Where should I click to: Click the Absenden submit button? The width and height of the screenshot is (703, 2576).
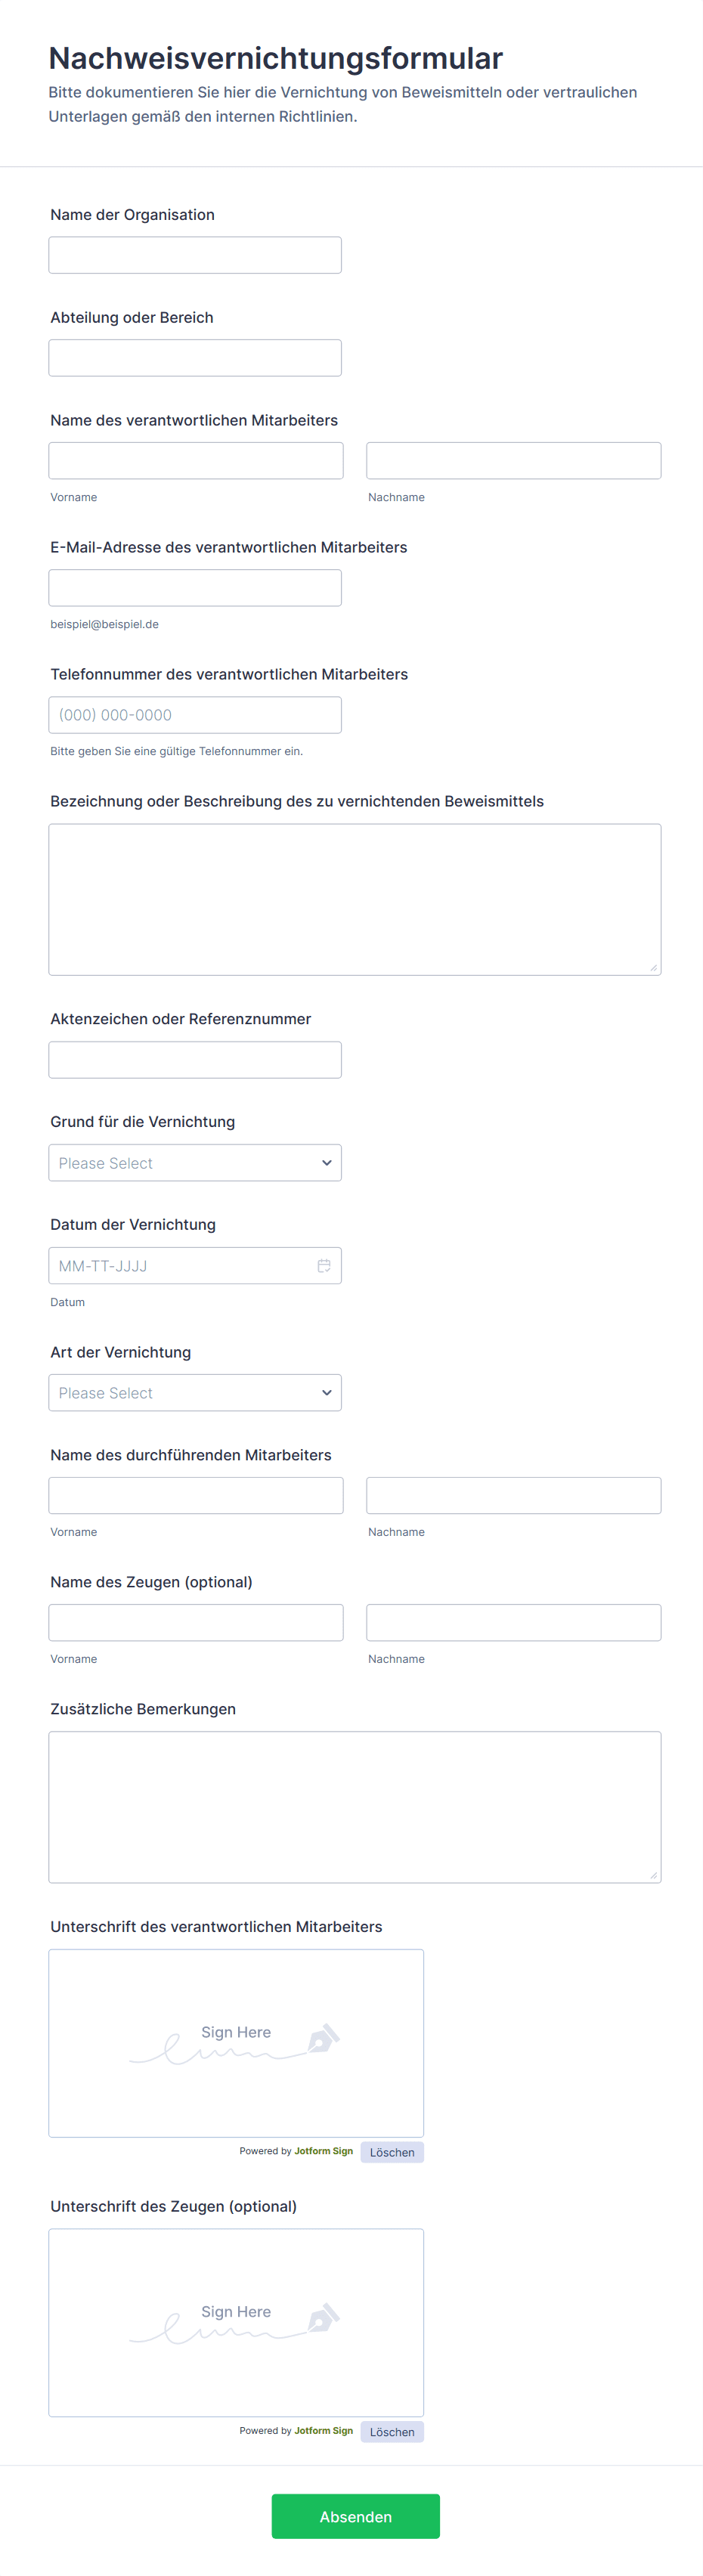pyautogui.click(x=355, y=2516)
